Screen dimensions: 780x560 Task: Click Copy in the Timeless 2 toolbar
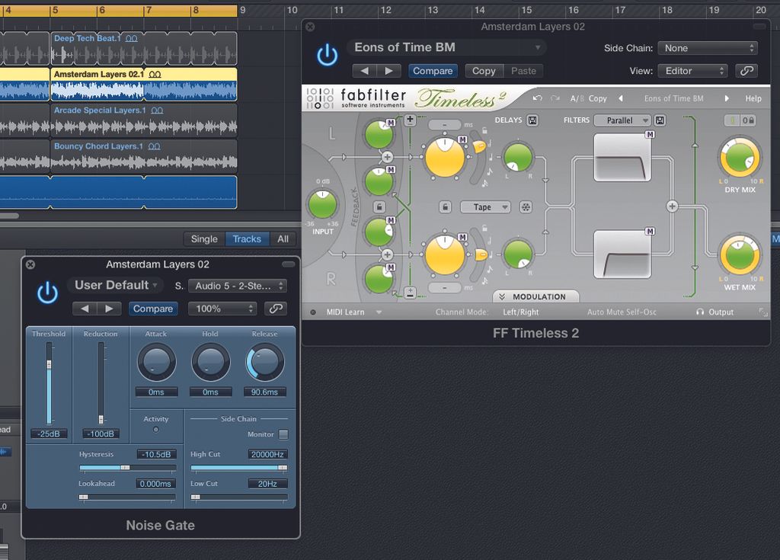point(596,98)
